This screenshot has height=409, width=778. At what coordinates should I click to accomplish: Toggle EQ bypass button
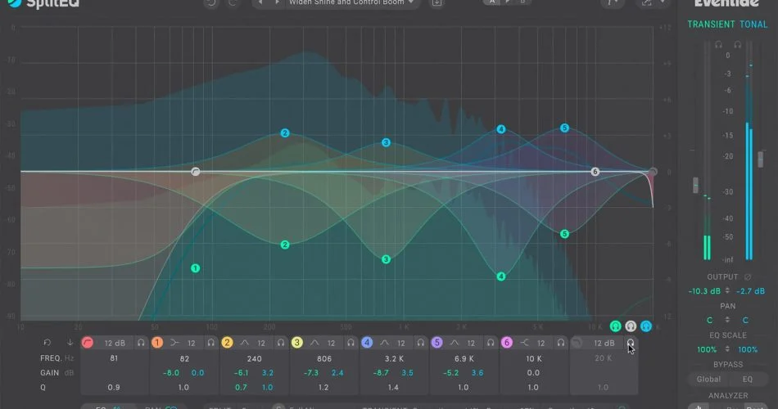tap(748, 380)
